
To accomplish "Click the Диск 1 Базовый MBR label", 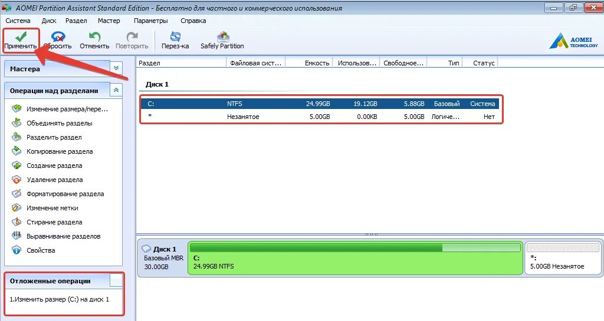I will [x=163, y=258].
